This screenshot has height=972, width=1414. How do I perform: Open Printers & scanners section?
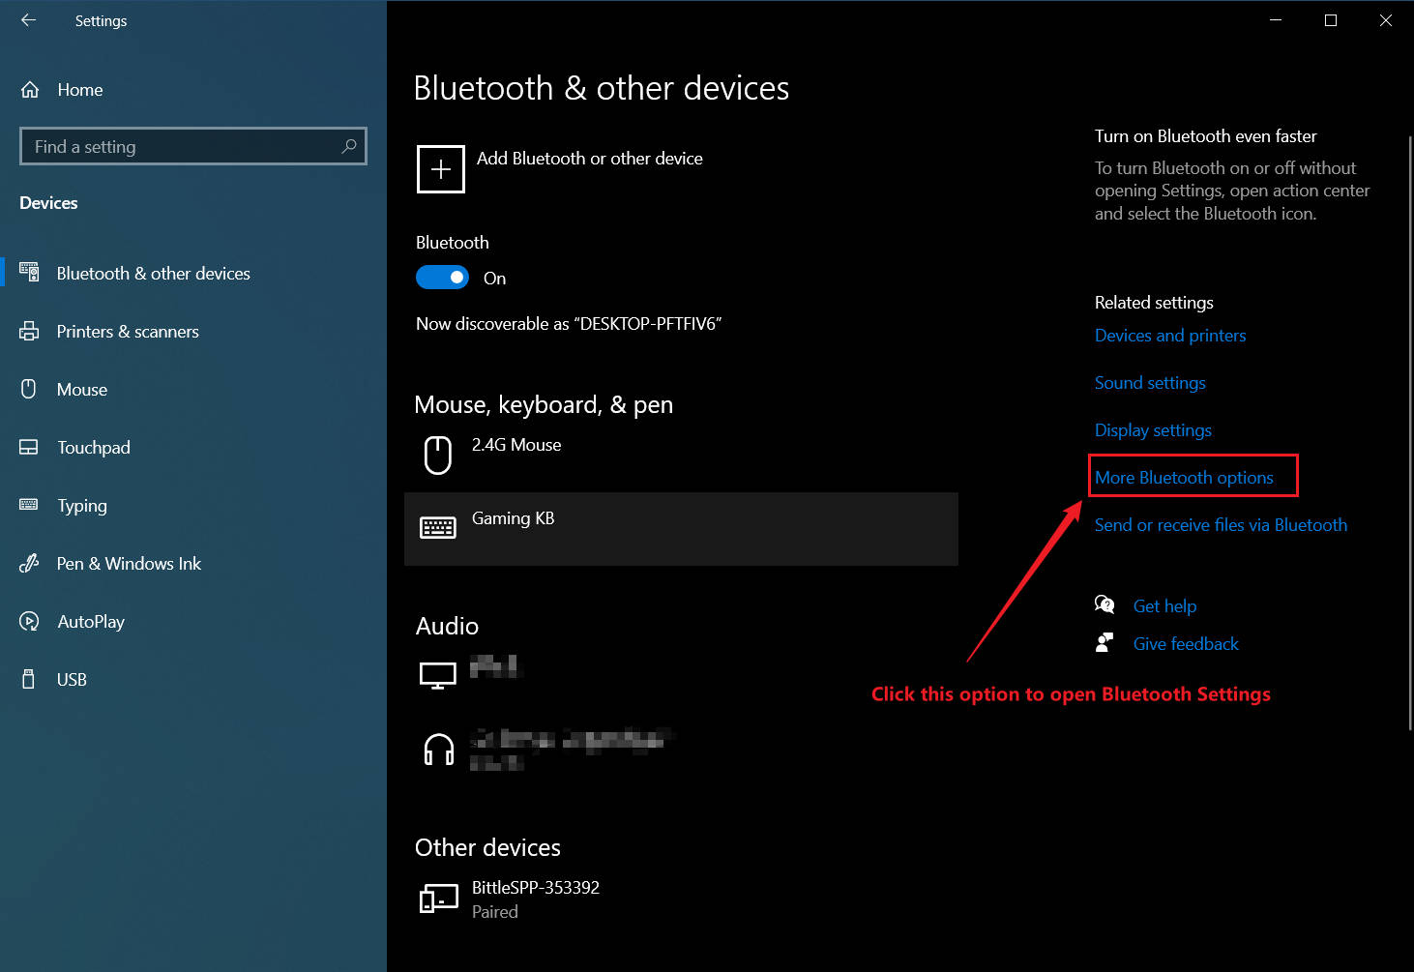tap(128, 332)
